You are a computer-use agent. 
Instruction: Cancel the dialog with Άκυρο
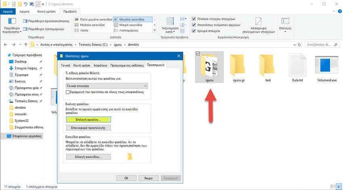(x=148, y=178)
